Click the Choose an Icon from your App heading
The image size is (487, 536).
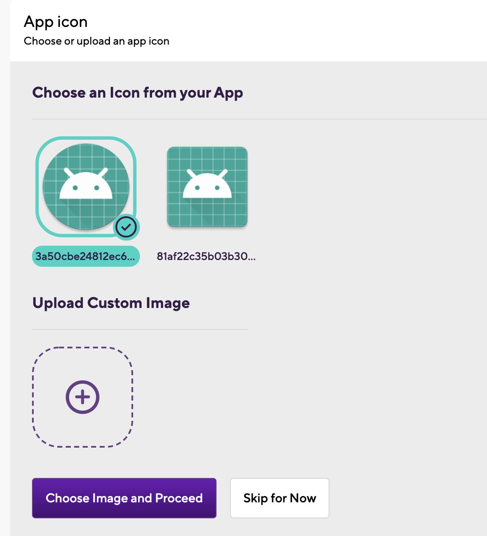click(x=138, y=93)
